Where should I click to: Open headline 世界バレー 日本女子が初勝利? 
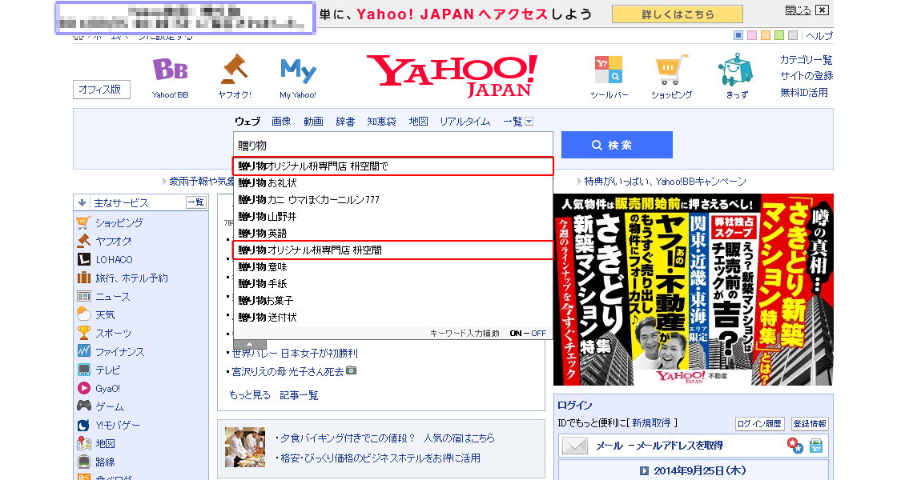(295, 354)
